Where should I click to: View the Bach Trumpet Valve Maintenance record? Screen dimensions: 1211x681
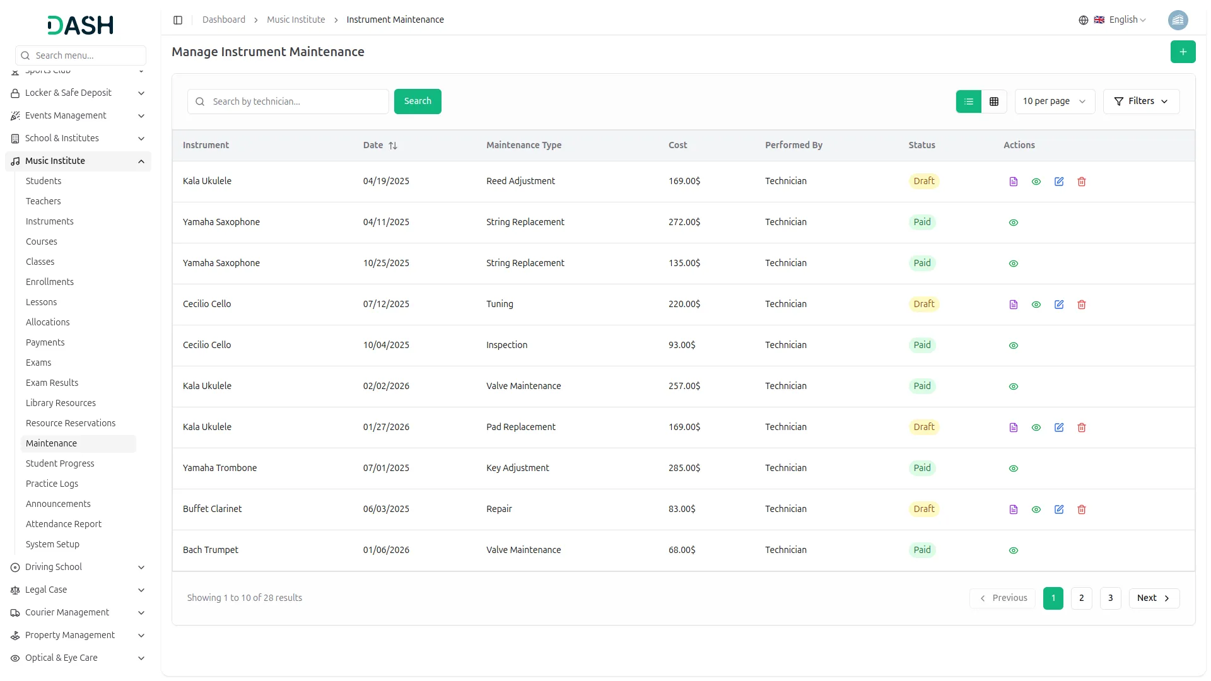[1014, 550]
